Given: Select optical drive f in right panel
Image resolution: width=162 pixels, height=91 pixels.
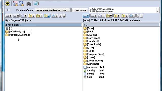Looking at the screenshot, I should click(101, 16).
